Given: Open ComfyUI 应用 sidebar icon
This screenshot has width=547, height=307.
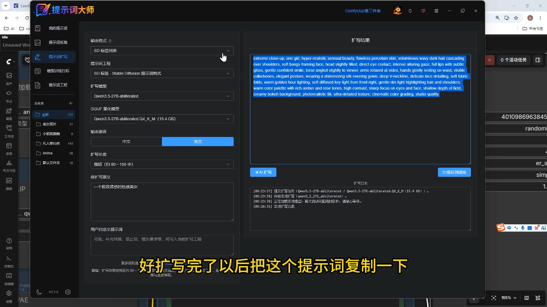Looking at the screenshot, I should click(9, 148).
